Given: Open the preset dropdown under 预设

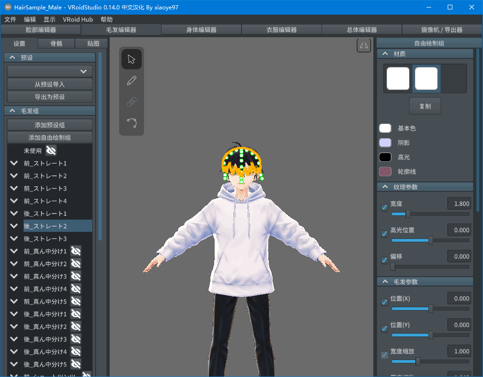Looking at the screenshot, I should [49, 71].
